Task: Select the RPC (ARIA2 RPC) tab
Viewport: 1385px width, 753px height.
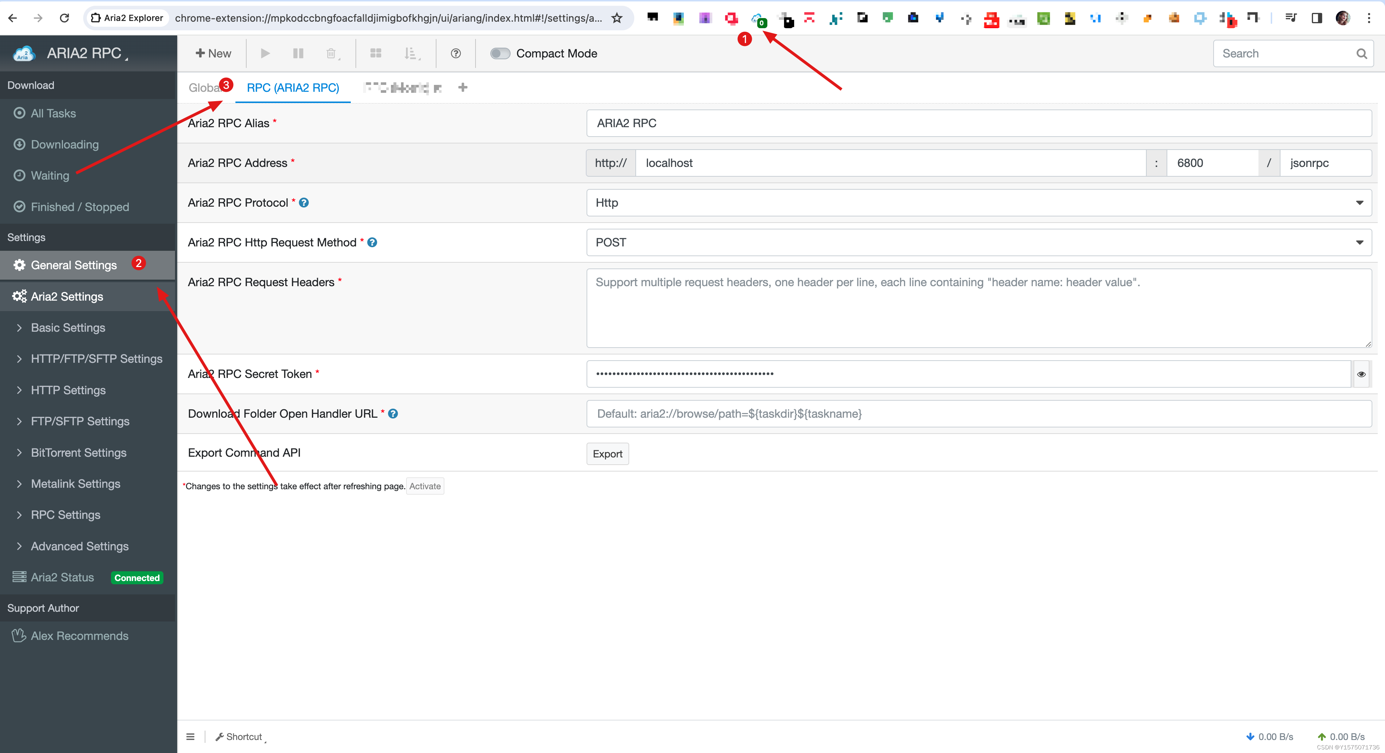Action: click(293, 87)
